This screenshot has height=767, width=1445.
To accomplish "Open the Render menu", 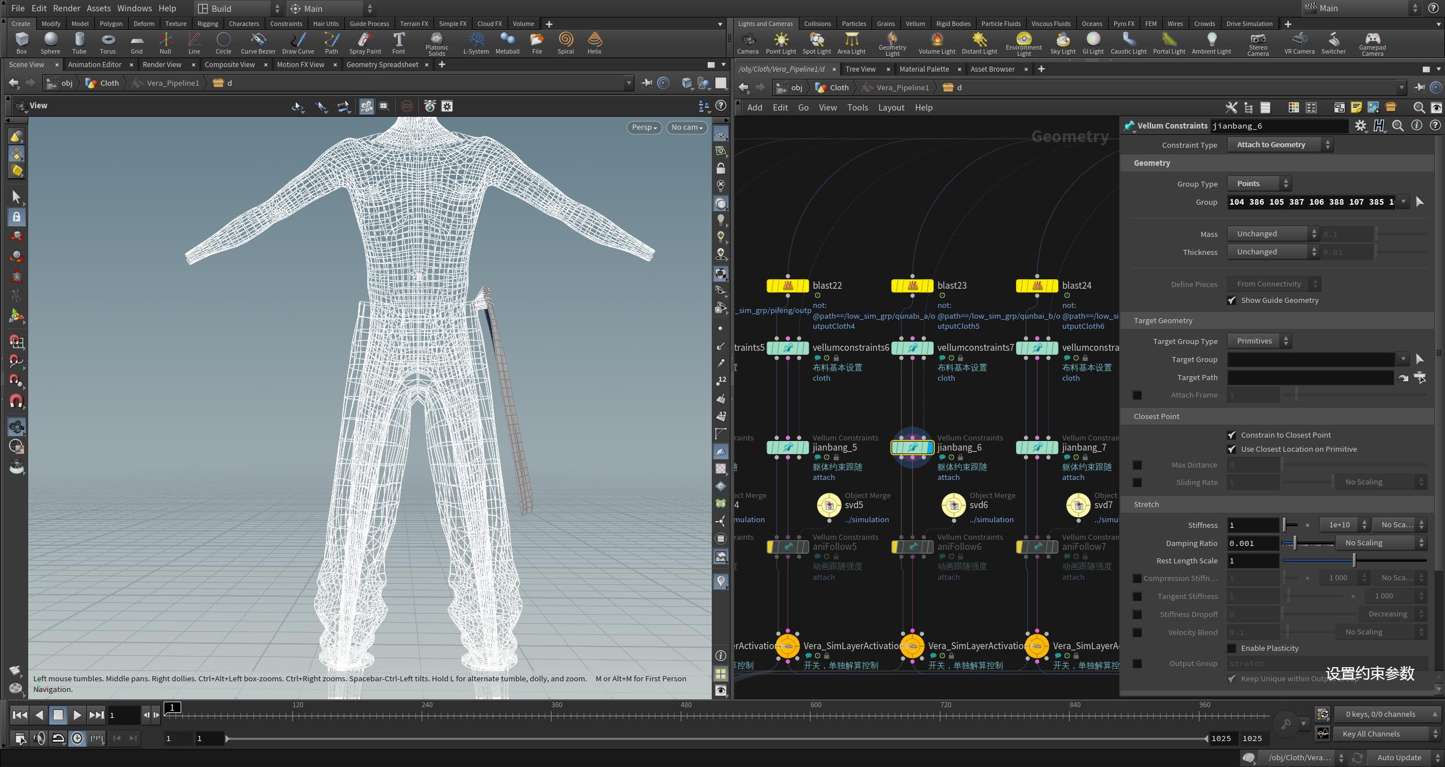I will click(x=67, y=8).
